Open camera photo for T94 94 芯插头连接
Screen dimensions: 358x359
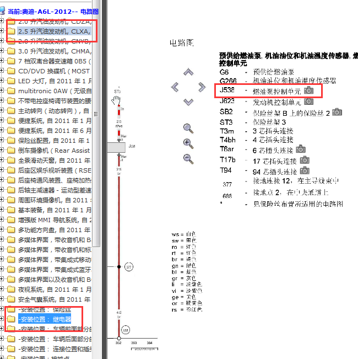click(305, 170)
